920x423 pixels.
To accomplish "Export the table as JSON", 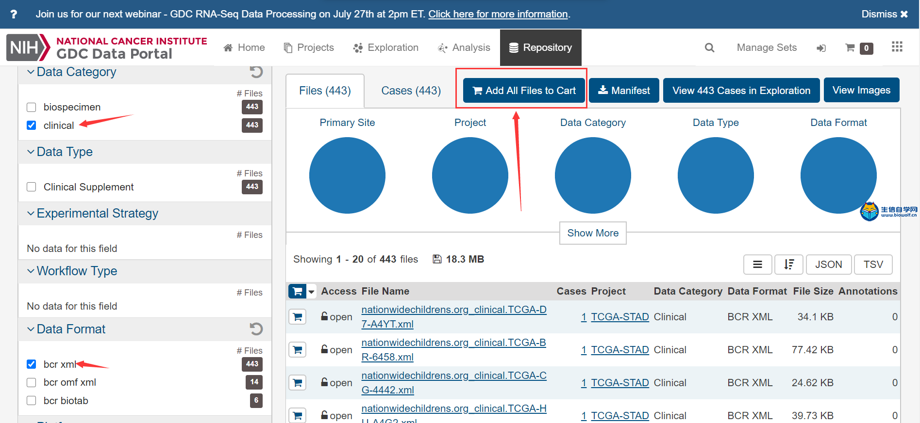I will click(829, 265).
